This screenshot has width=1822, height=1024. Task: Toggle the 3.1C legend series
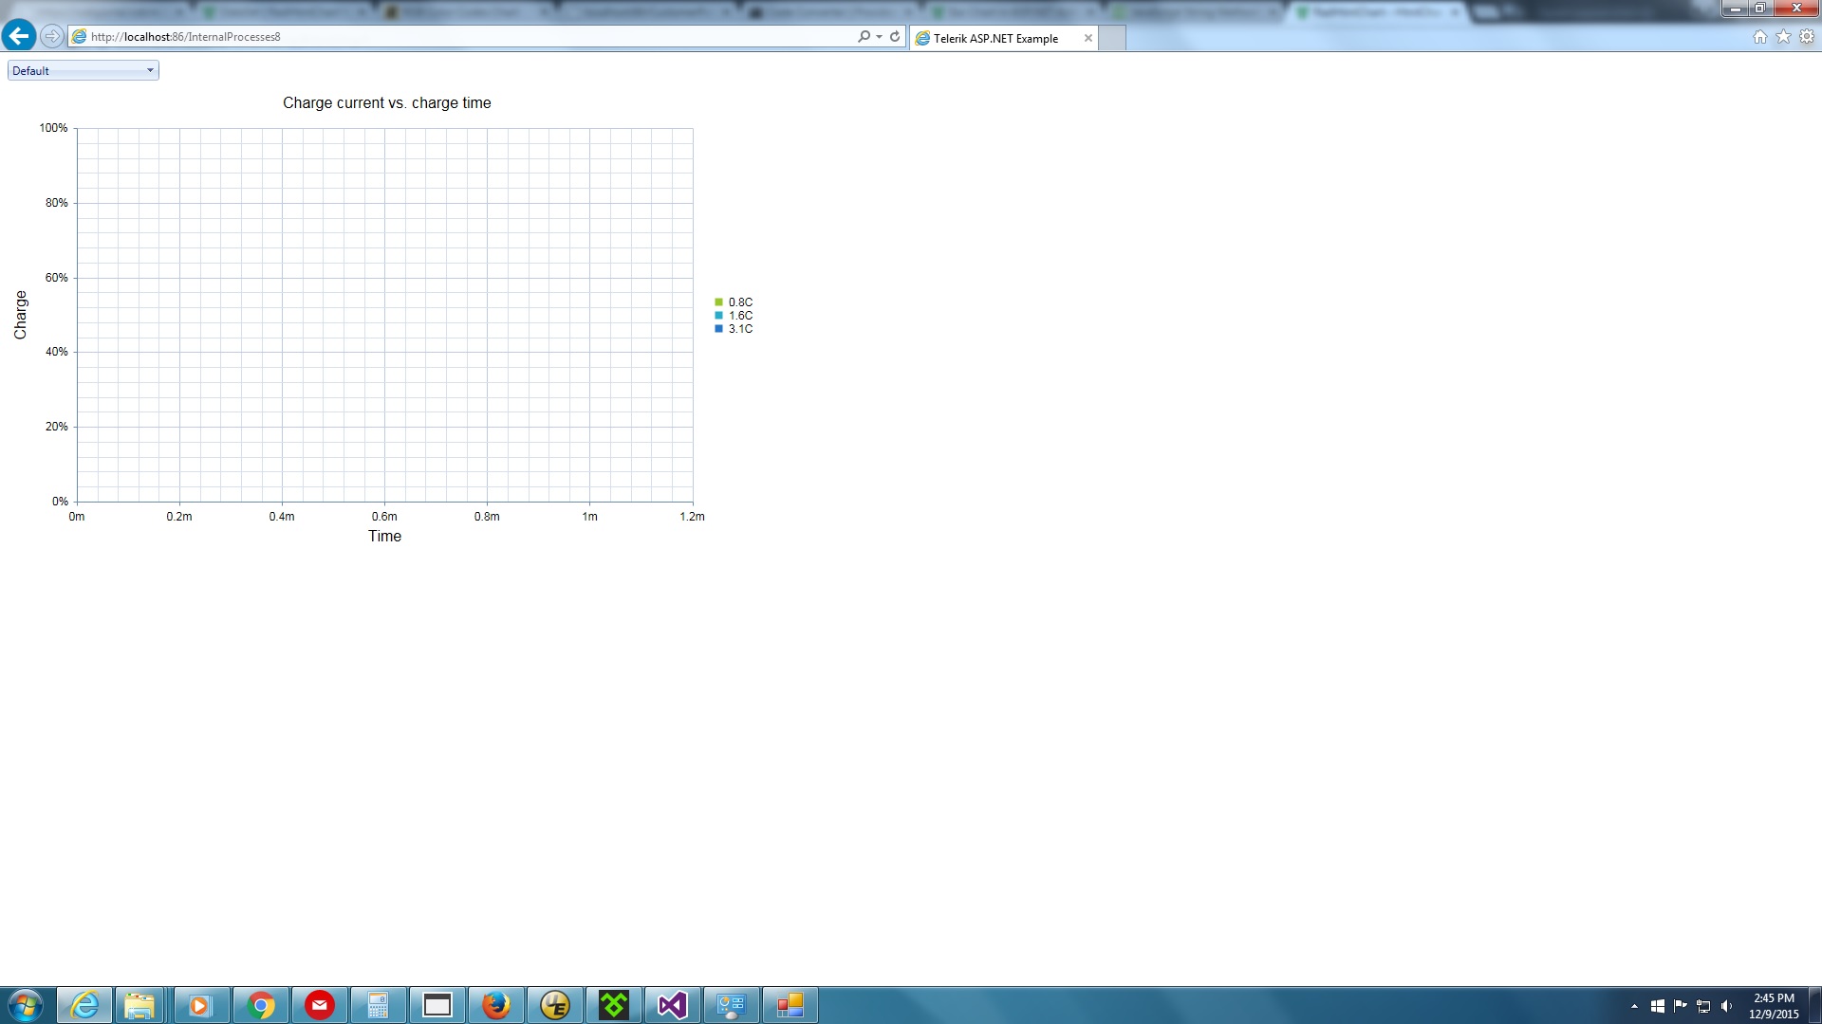(x=739, y=329)
